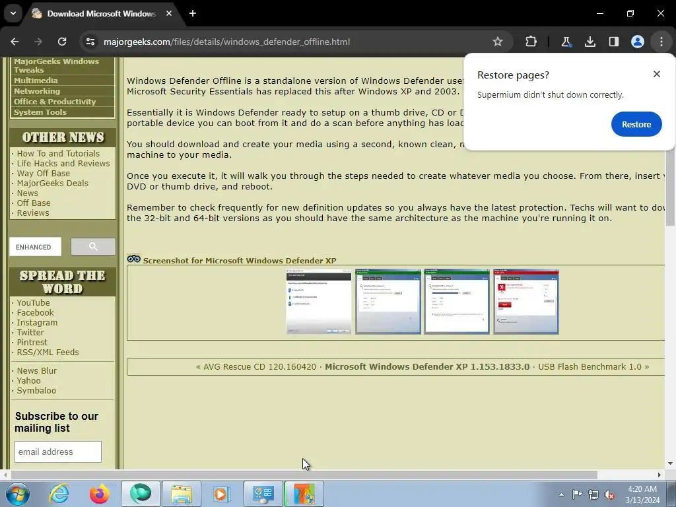Open Way Off Base link
676x507 pixels.
(43, 174)
